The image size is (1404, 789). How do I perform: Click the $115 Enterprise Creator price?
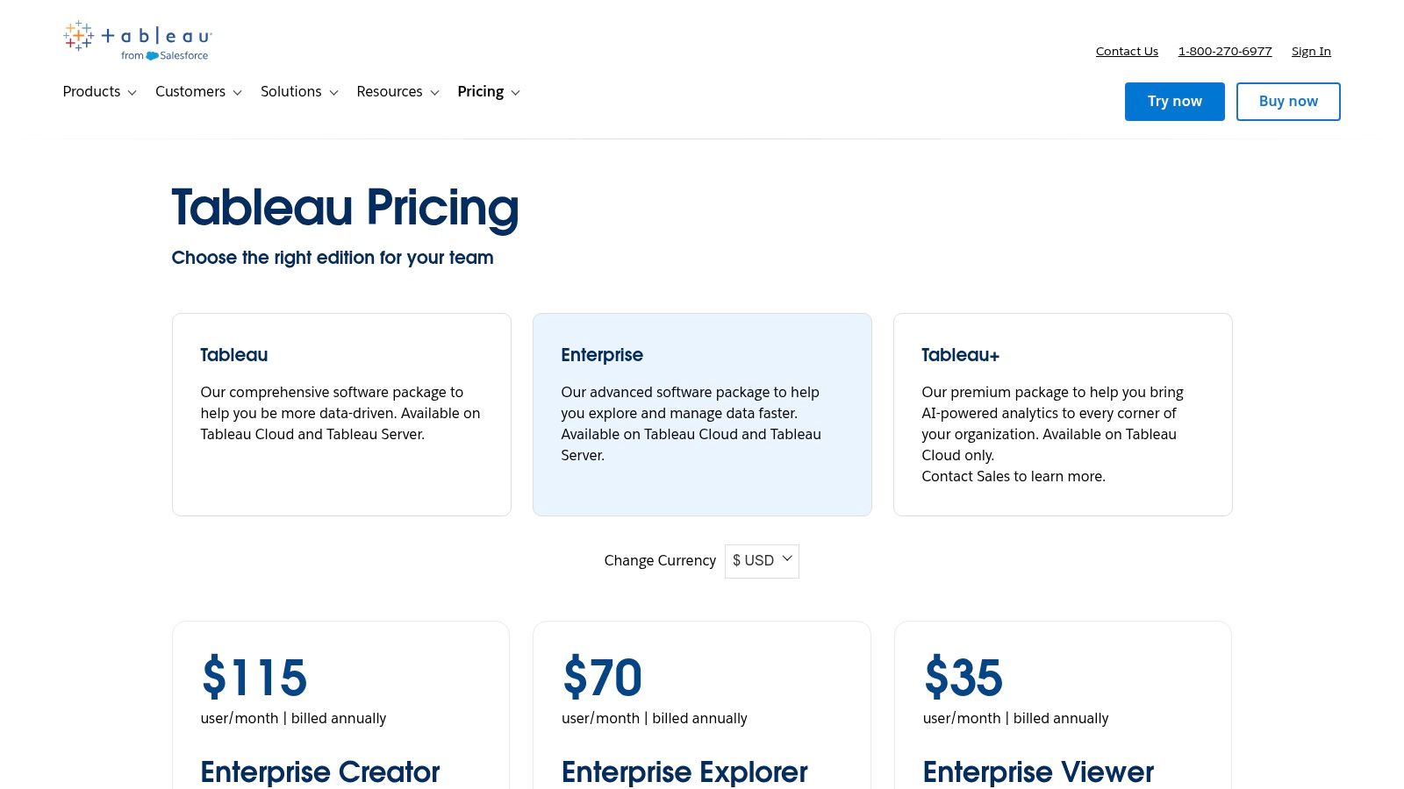tap(254, 678)
